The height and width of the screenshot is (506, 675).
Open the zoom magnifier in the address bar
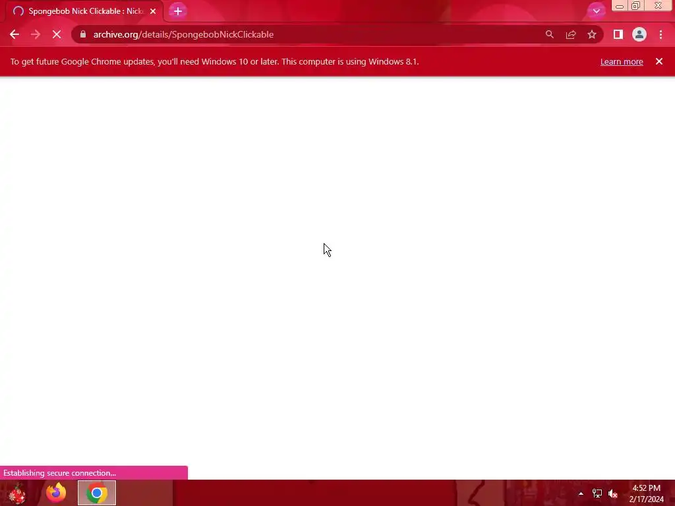click(x=549, y=34)
